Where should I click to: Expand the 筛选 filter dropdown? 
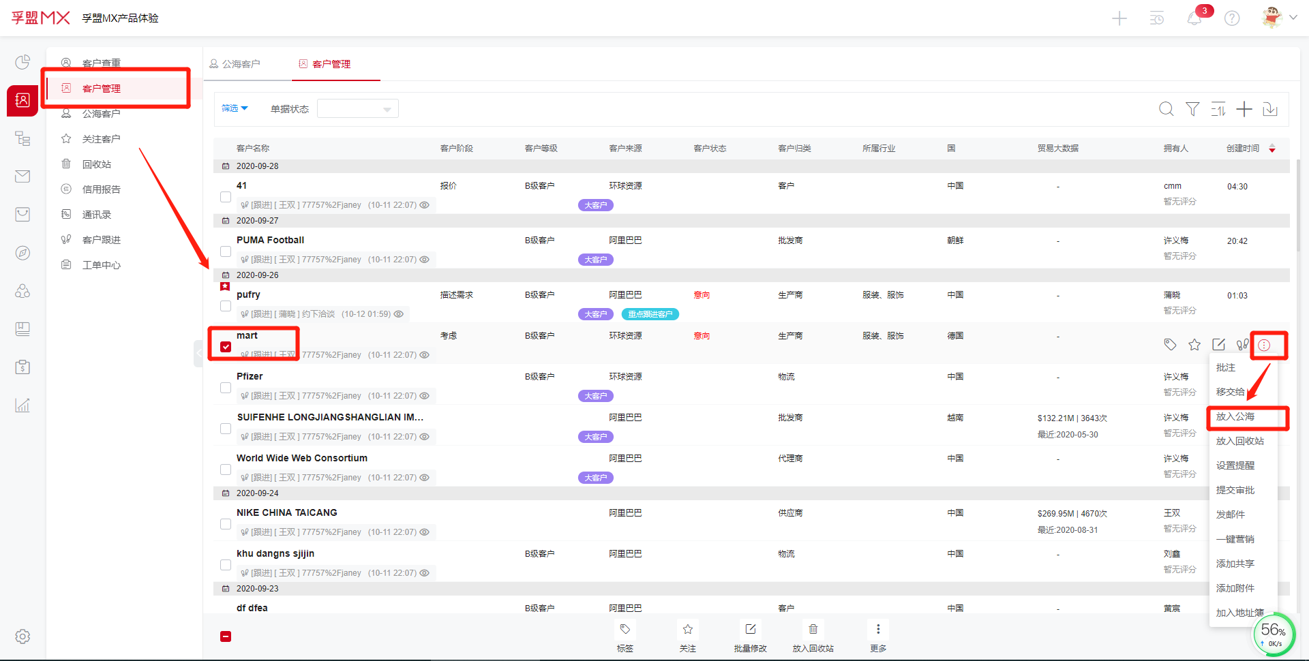pyautogui.click(x=235, y=108)
